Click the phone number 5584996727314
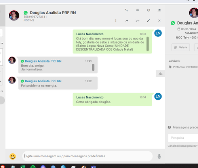Viewport: 198px width, 168px height. [34, 17]
